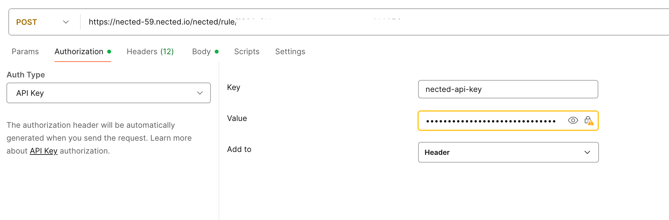Click the Value row label
669x220 pixels.
[237, 118]
